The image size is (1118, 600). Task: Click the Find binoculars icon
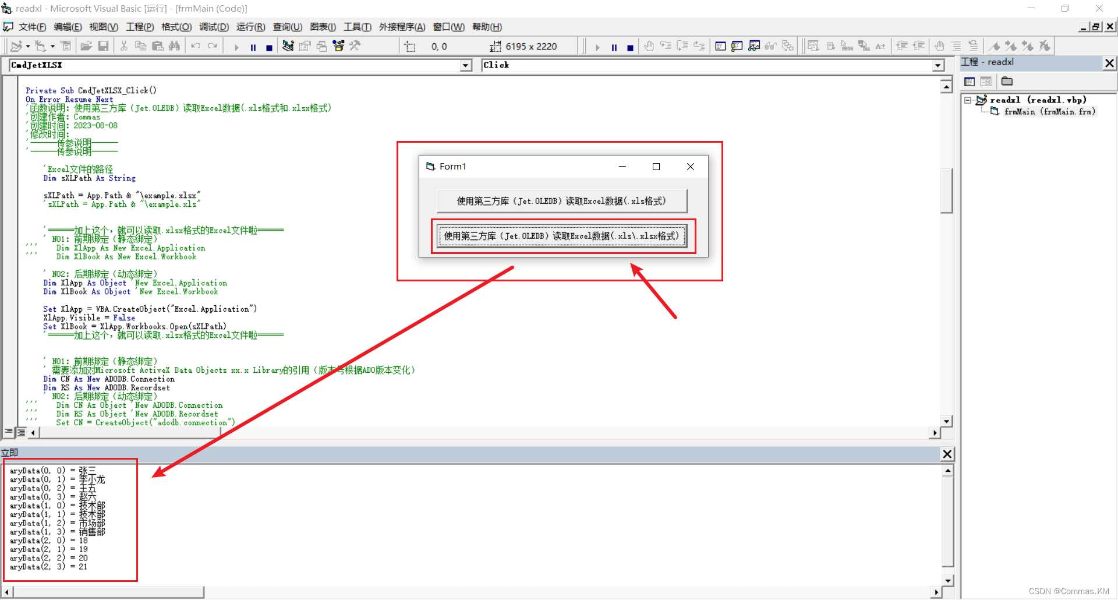[x=174, y=46]
